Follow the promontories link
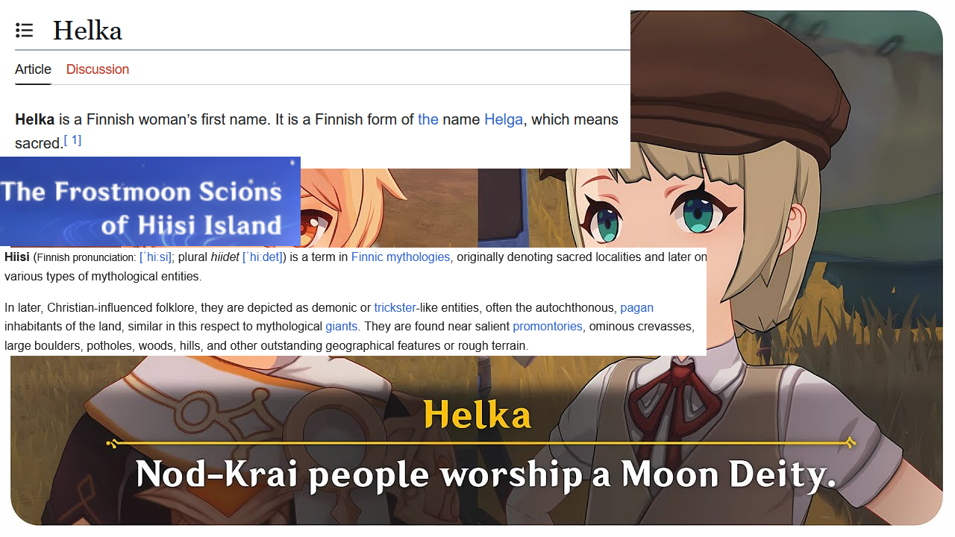This screenshot has width=955, height=537. [548, 327]
